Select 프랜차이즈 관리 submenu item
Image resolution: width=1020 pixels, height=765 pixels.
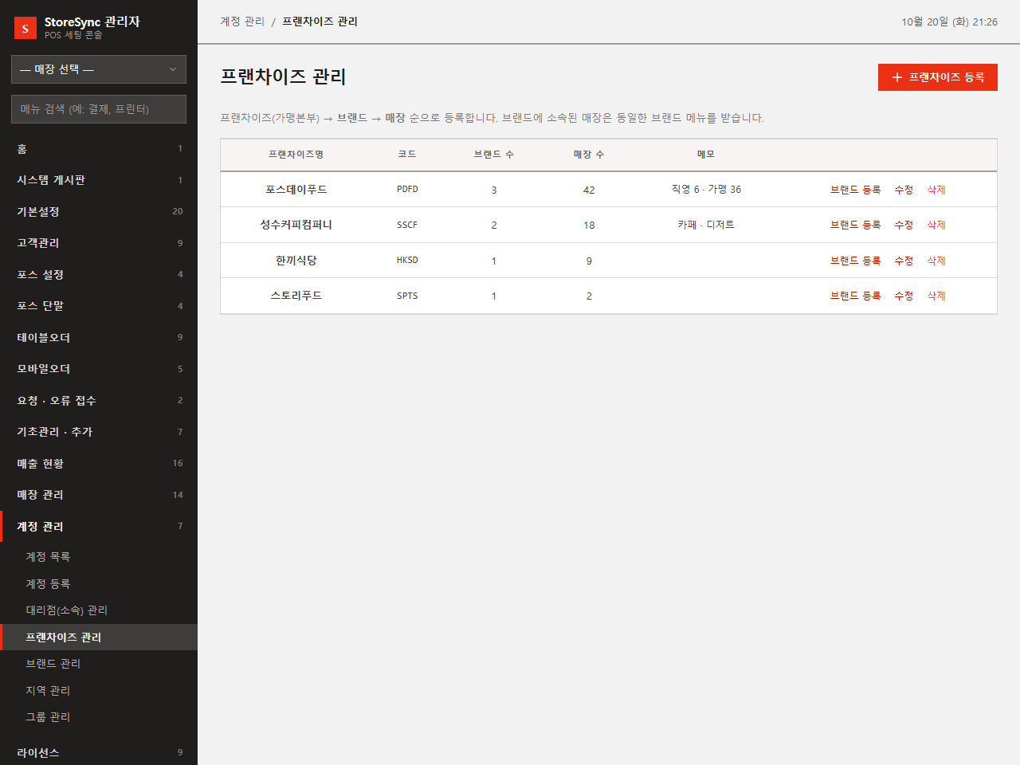tap(99, 637)
